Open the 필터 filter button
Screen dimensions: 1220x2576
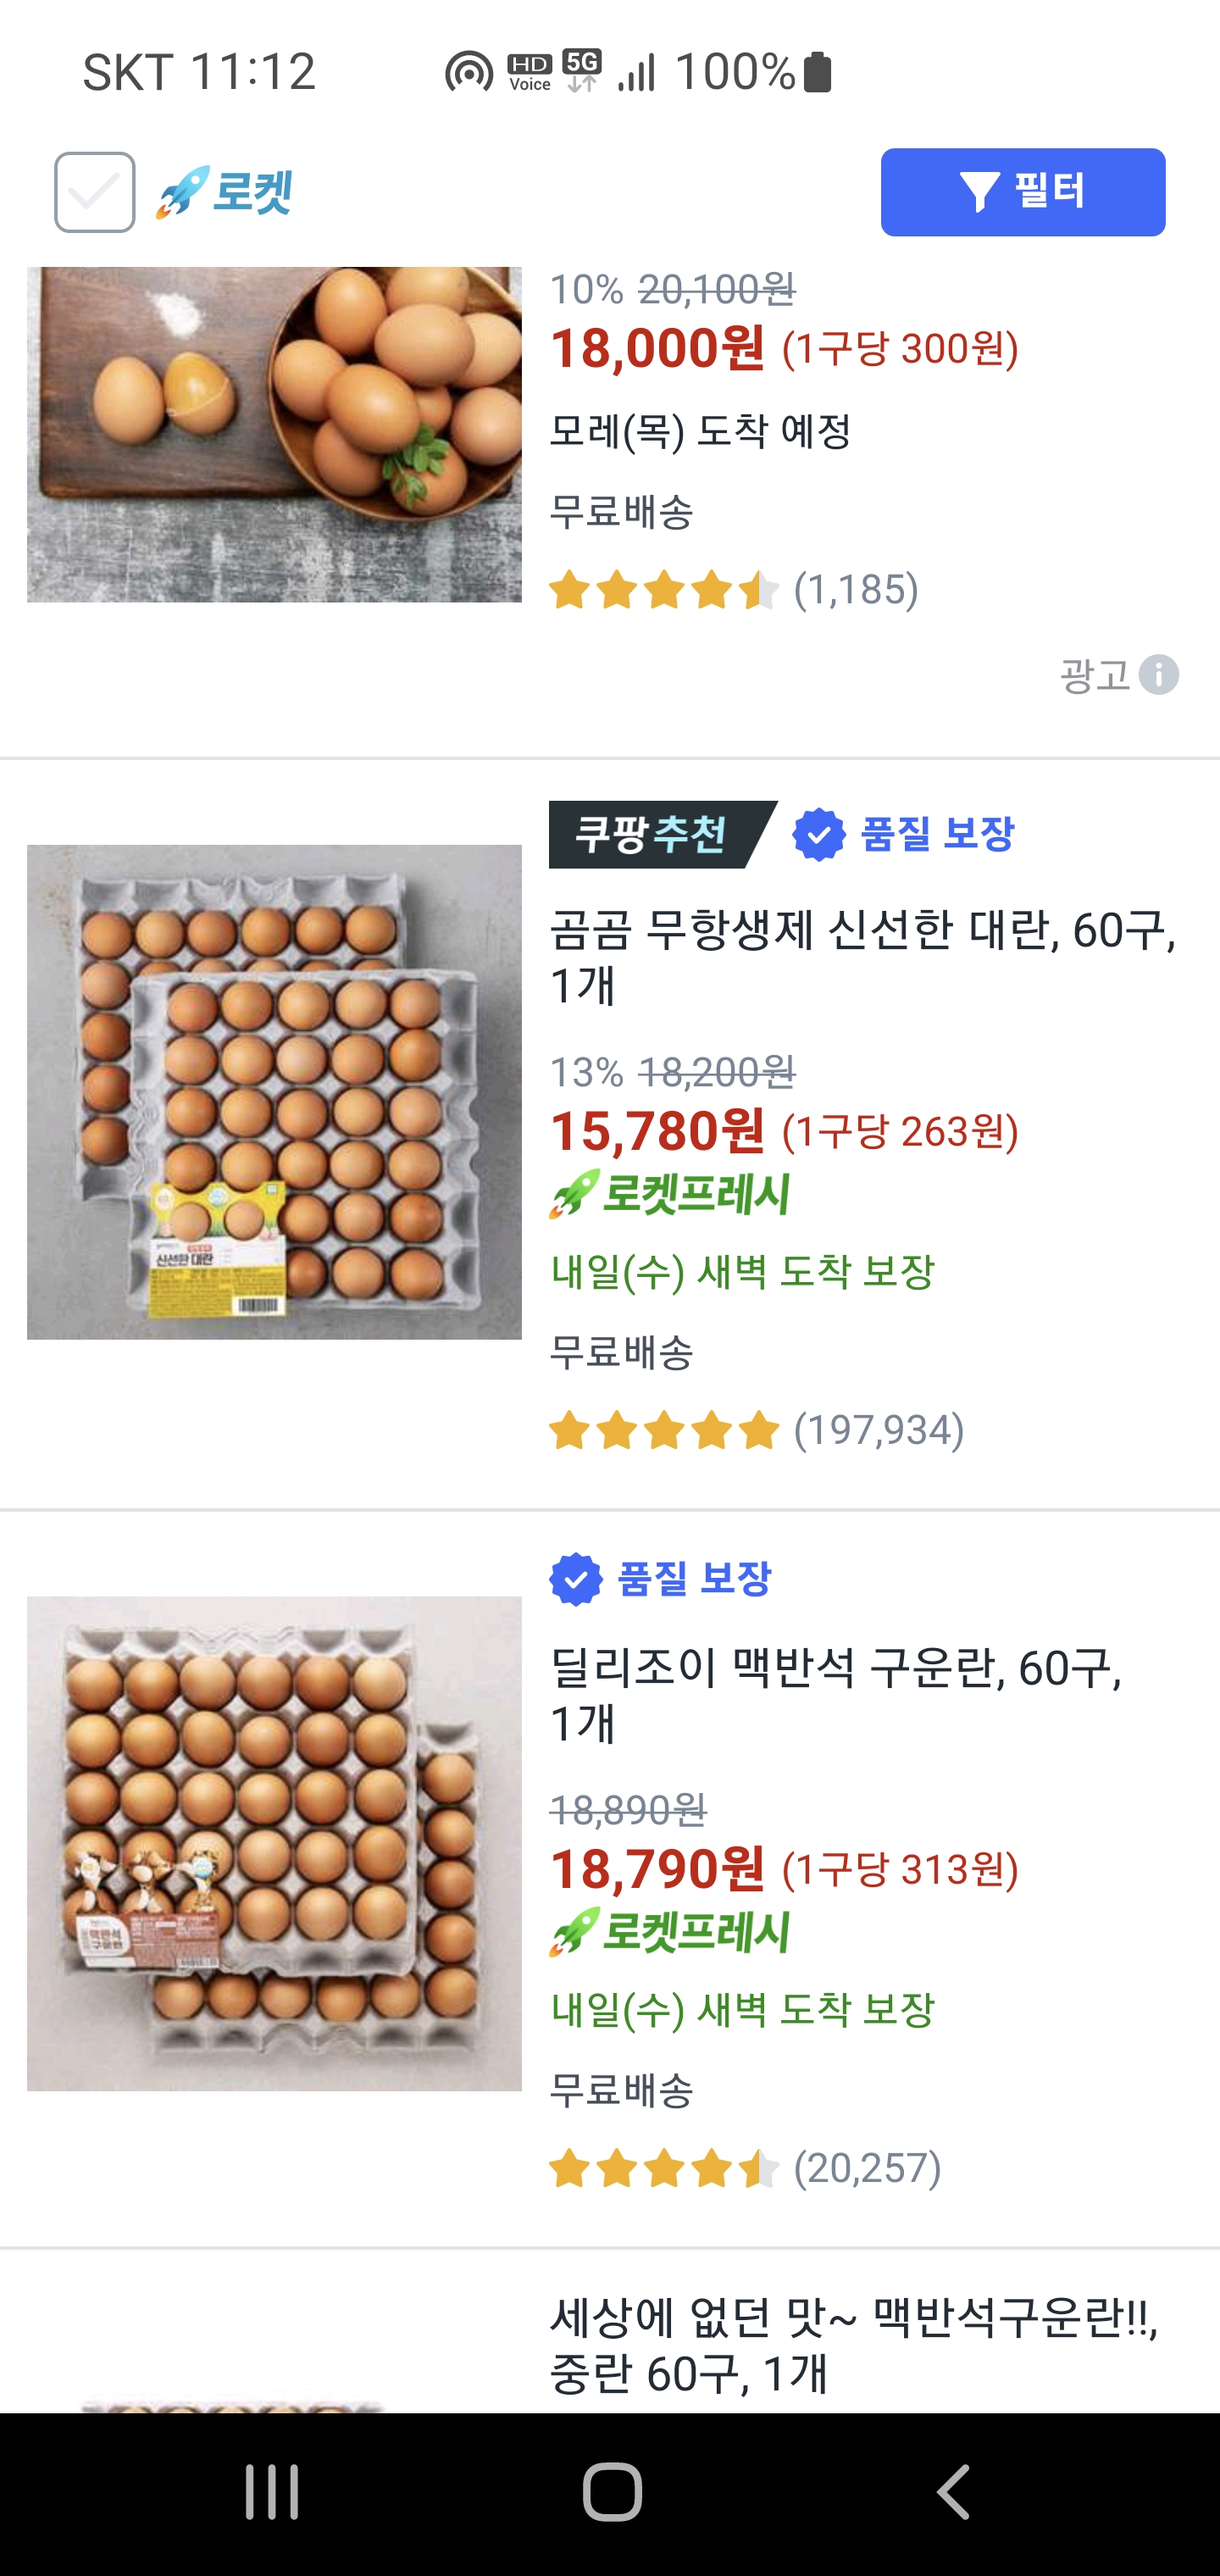pos(1022,192)
